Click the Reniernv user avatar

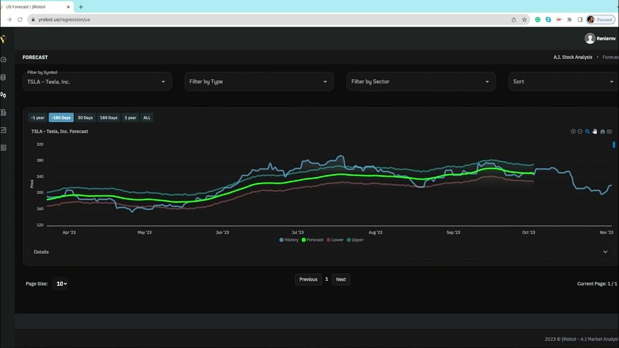click(590, 39)
